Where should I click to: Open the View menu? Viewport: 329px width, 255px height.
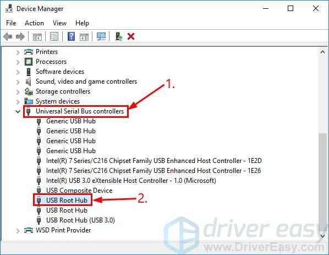59,23
